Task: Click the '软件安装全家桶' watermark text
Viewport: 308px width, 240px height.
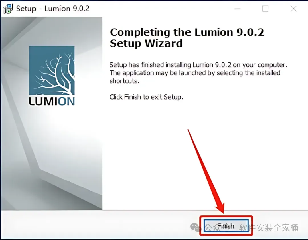Action: tap(269, 228)
